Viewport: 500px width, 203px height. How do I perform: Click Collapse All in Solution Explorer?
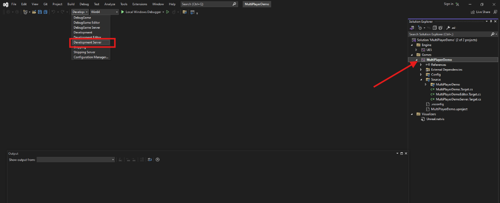pos(434,28)
